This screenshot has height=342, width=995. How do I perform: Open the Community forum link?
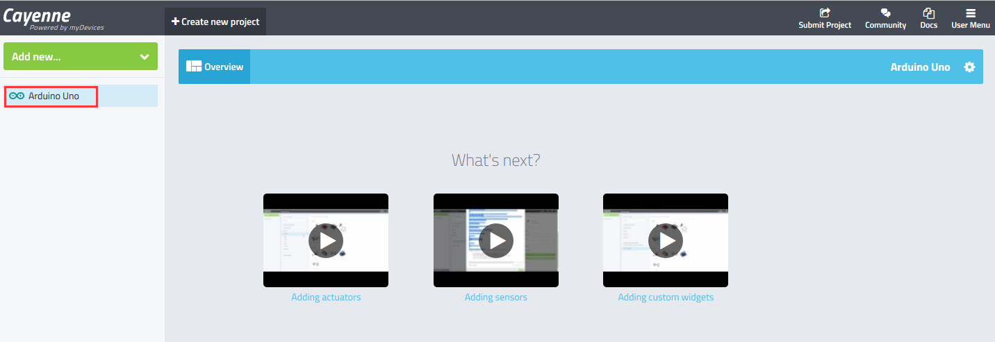pyautogui.click(x=885, y=19)
